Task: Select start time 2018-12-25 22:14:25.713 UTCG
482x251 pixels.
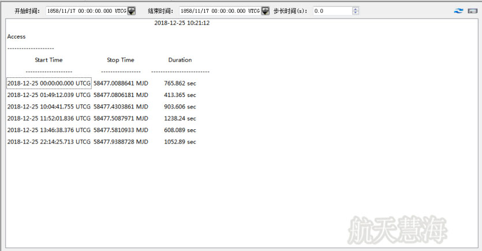Action: click(x=49, y=141)
